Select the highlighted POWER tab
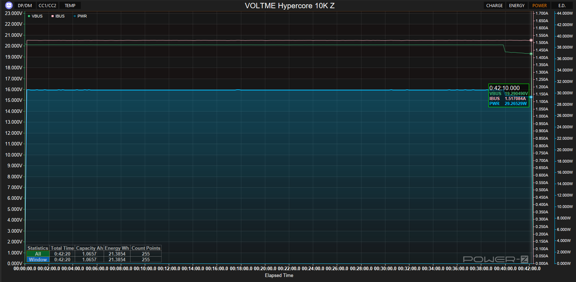 (540, 6)
